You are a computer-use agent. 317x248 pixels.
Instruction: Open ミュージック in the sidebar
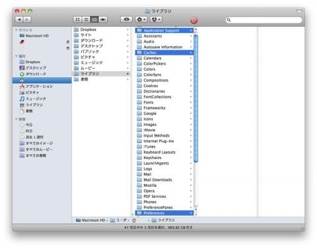[33, 99]
